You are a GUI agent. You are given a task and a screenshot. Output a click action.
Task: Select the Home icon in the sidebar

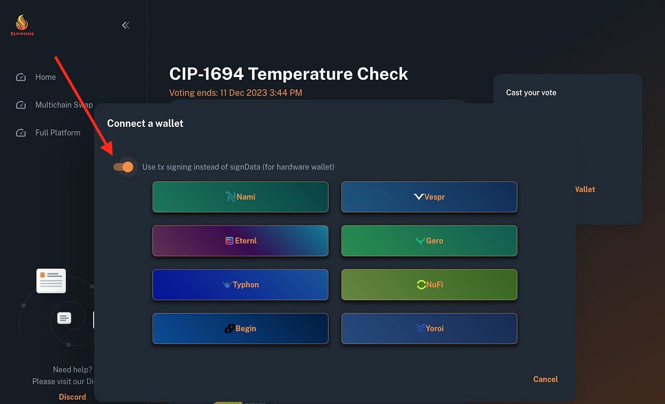coord(21,77)
